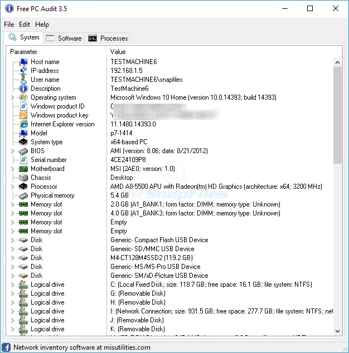Expand the G: Logical drive node
The width and height of the screenshot is (349, 353).
13,293
